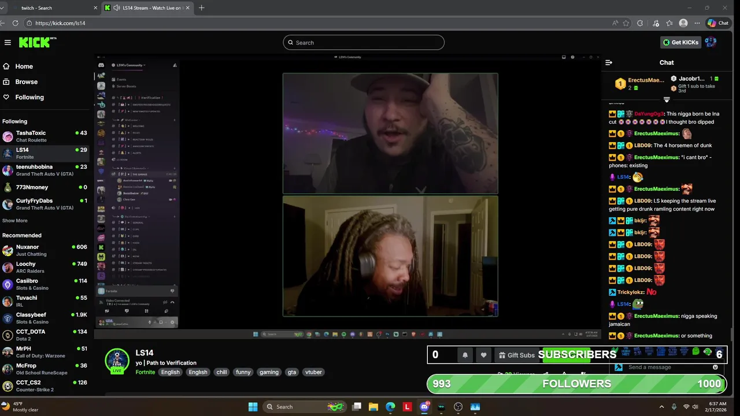Open the 773Nmoney channel
Viewport: 740px width, 416px height.
click(x=45, y=187)
